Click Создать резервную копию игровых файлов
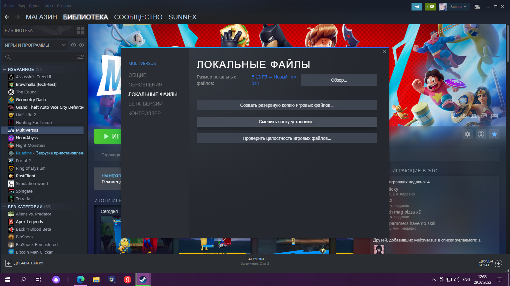Viewport: 510px width, 286px height. click(287, 105)
